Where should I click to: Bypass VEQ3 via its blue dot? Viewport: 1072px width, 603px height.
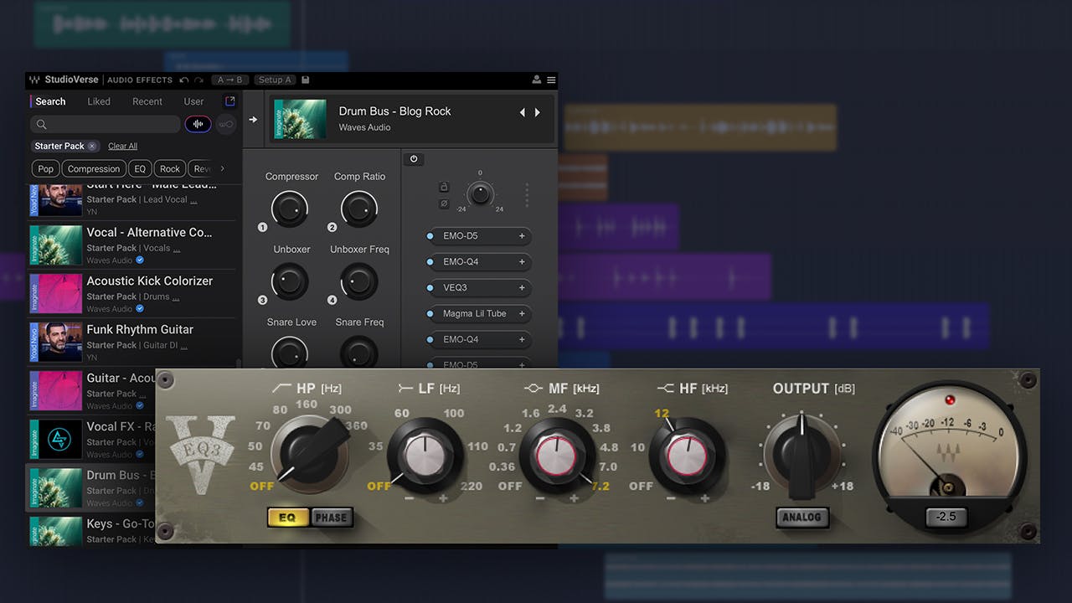click(x=430, y=288)
